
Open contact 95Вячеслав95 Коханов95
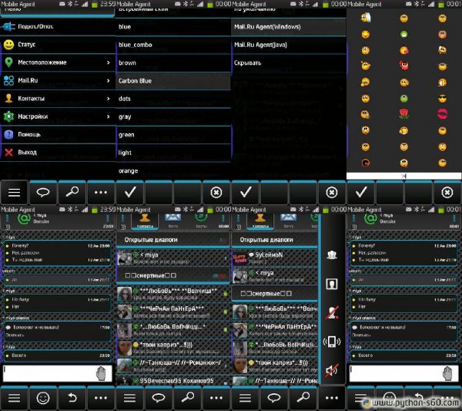coord(173,381)
